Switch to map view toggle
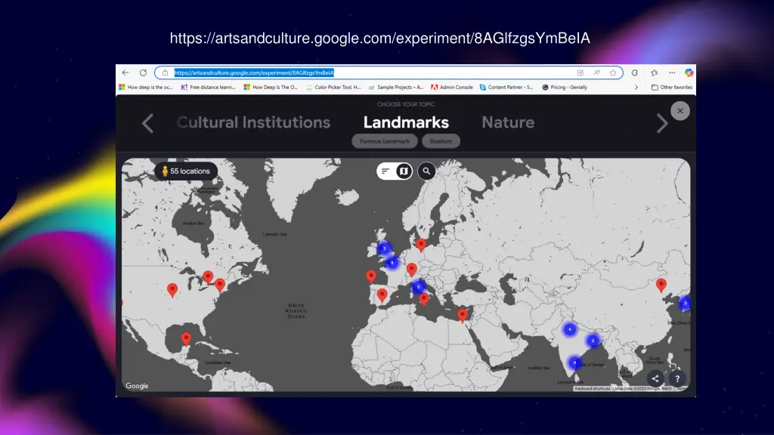 (x=404, y=171)
